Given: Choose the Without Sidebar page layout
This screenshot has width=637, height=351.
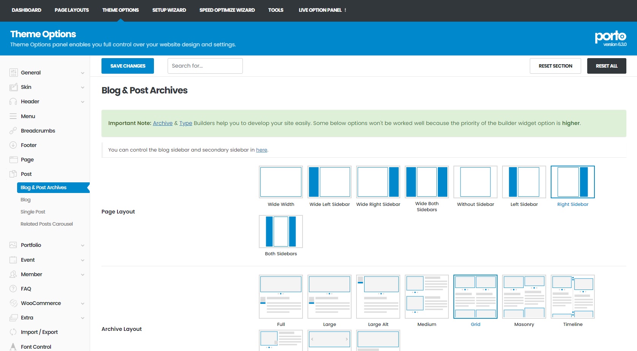Looking at the screenshot, I should pyautogui.click(x=475, y=182).
